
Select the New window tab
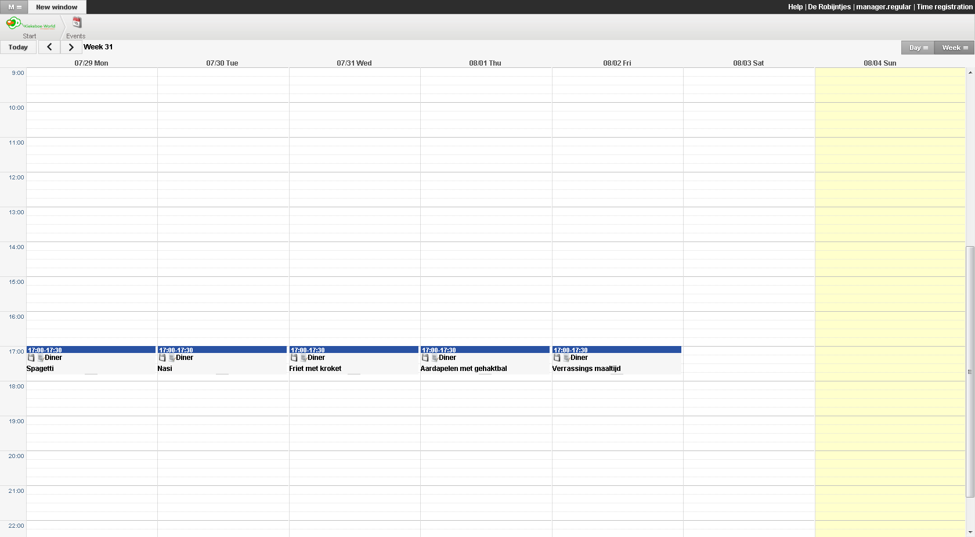57,7
